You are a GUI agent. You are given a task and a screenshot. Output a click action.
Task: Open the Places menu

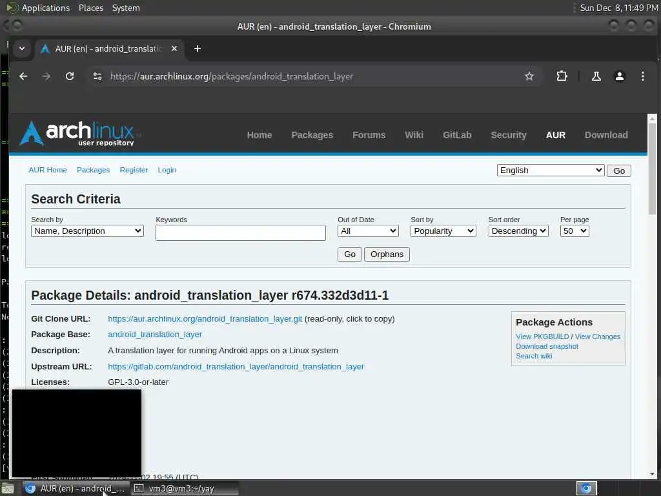tap(90, 8)
